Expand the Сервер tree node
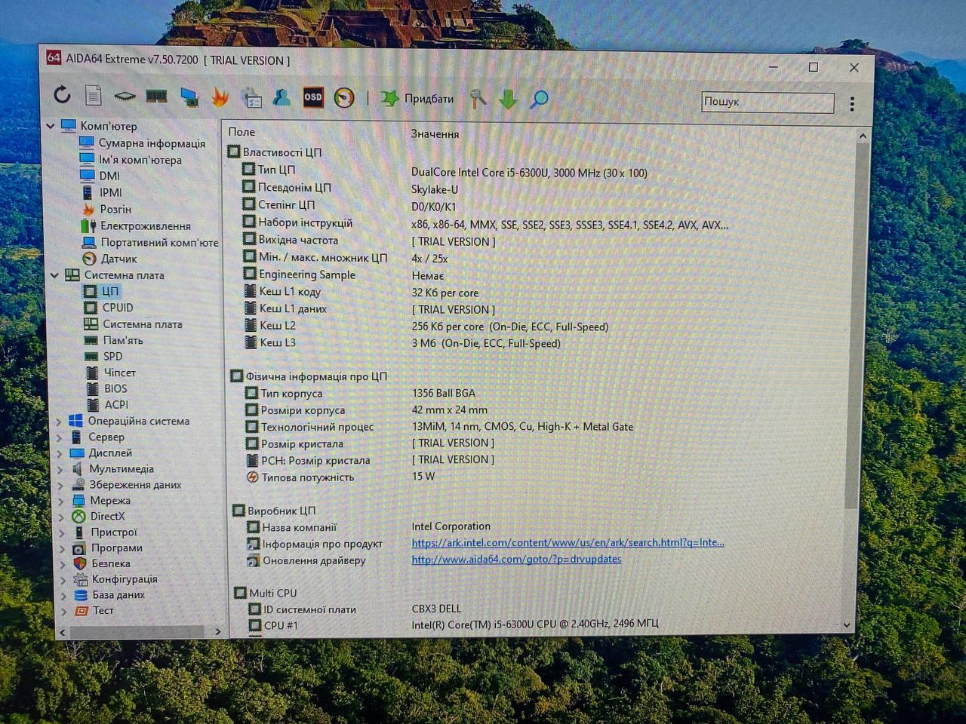This screenshot has width=966, height=724. [x=60, y=437]
